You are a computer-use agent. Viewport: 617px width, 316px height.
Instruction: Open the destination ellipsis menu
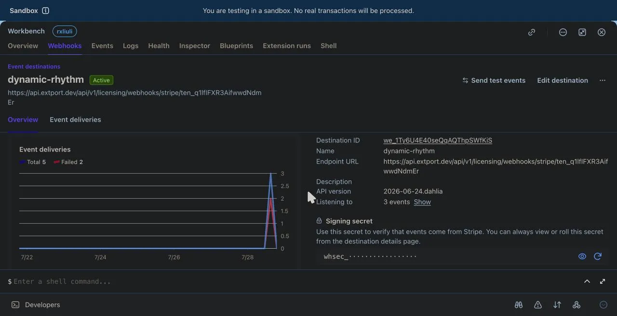[x=602, y=80]
